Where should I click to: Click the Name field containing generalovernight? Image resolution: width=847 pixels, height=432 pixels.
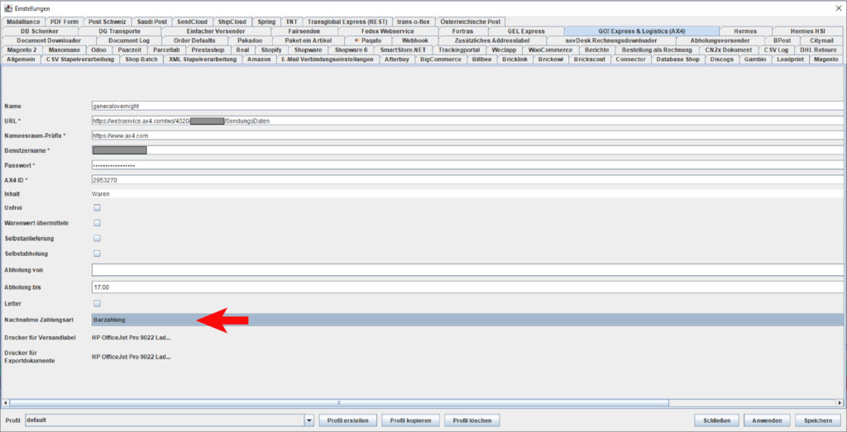point(468,107)
